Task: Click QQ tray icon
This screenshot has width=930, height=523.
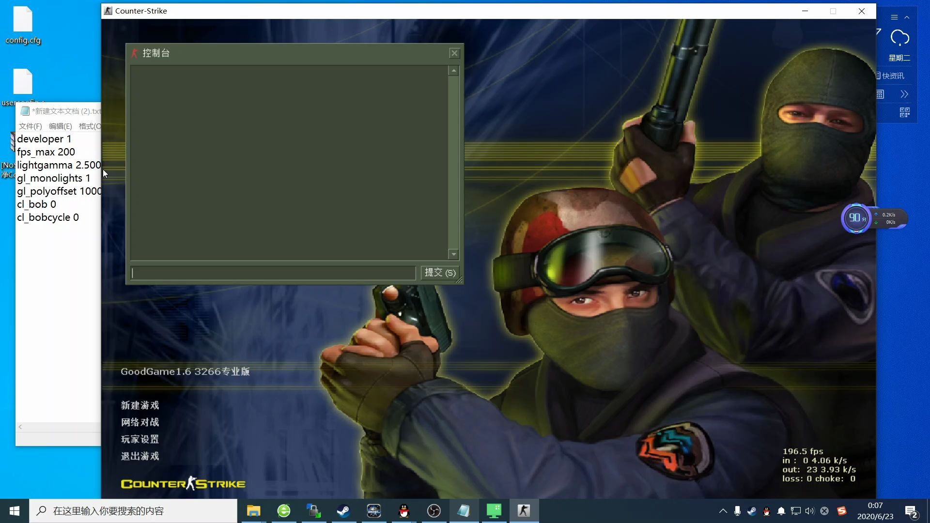Action: click(x=766, y=511)
